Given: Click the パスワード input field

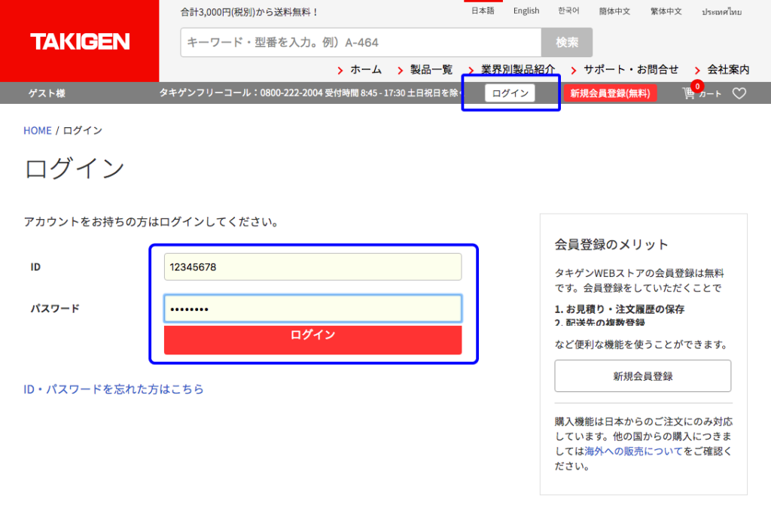Looking at the screenshot, I should click(x=312, y=309).
